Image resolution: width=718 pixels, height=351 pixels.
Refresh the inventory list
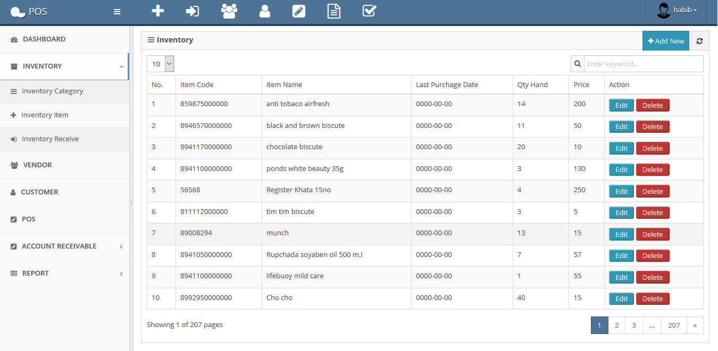pyautogui.click(x=699, y=41)
